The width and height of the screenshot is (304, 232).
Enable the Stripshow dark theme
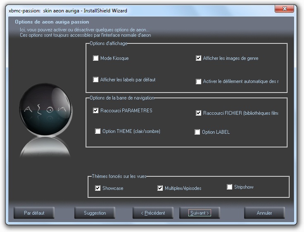tap(230, 187)
